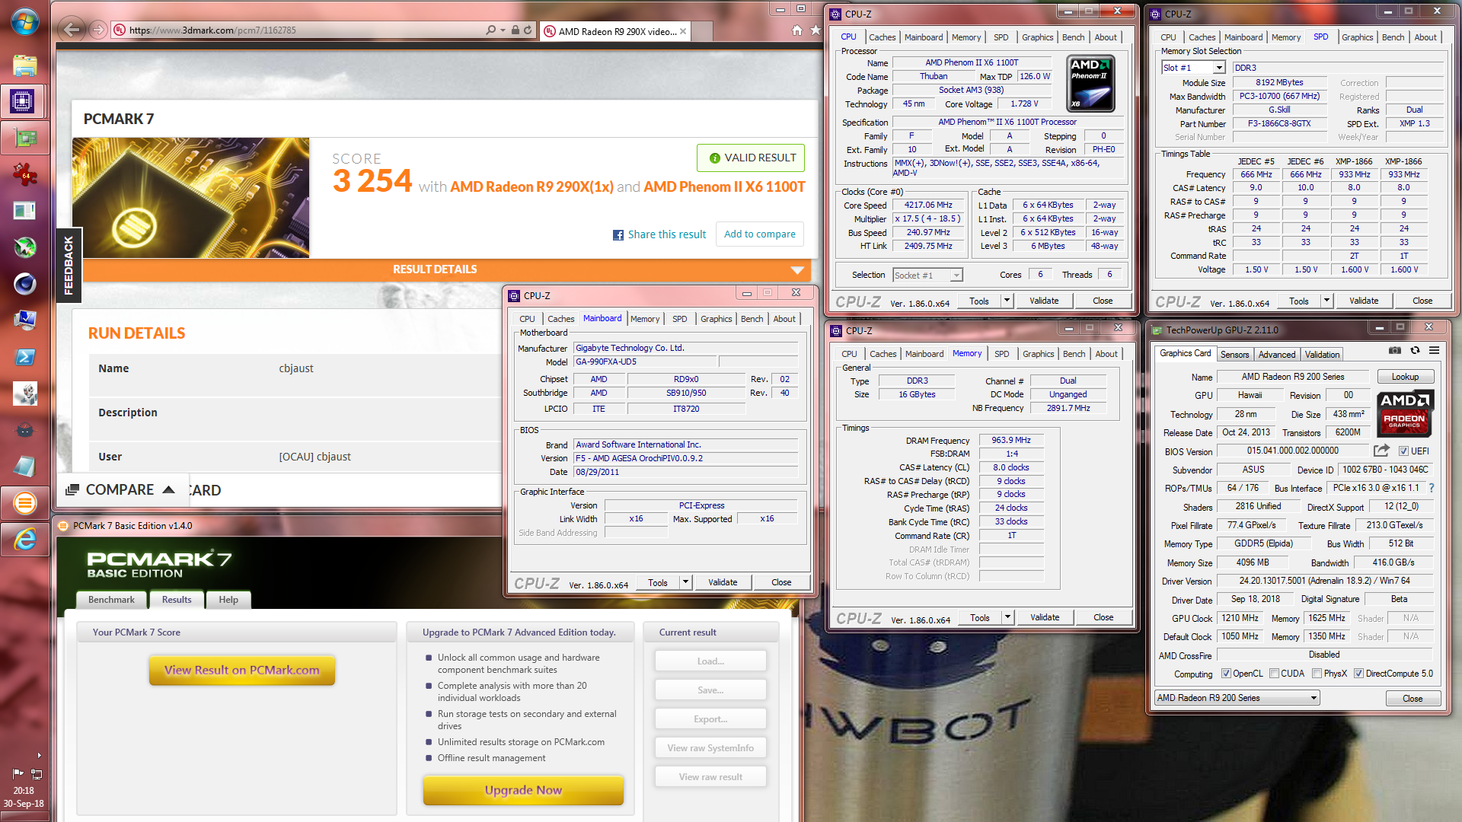Open Internet Explorer from the taskbar
This screenshot has height=822, width=1462.
pyautogui.click(x=24, y=540)
